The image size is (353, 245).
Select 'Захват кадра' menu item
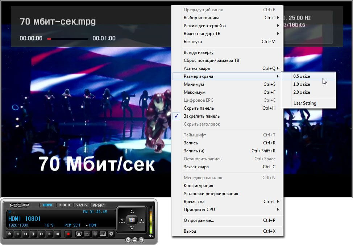click(227, 167)
